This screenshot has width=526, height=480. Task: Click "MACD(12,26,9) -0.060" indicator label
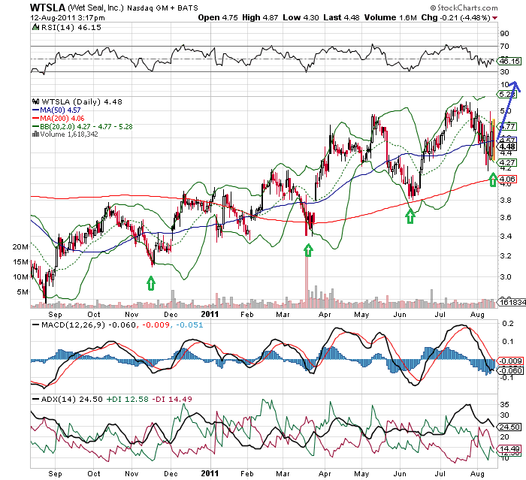point(89,325)
